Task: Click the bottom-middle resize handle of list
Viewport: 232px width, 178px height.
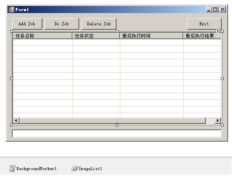Action: pyautogui.click(x=117, y=125)
